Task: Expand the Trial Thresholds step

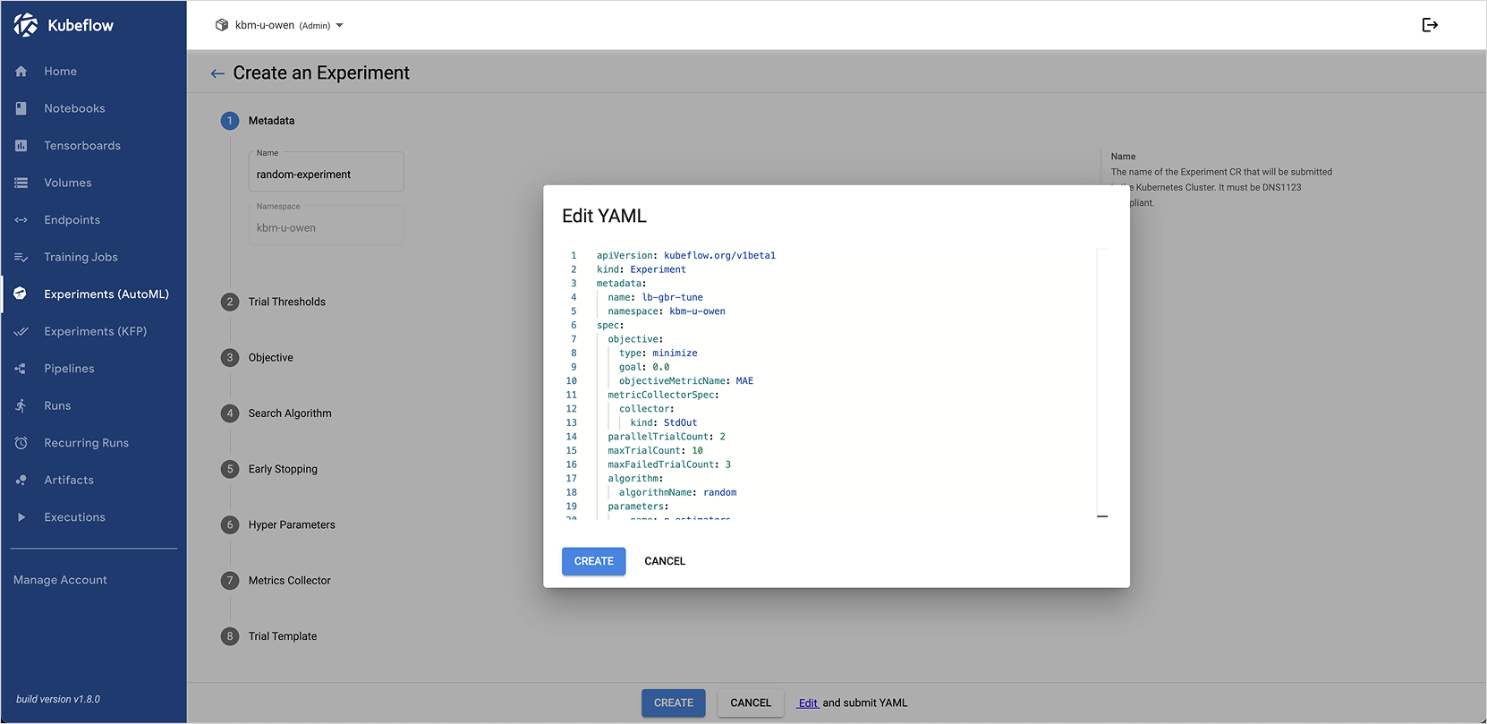Action: pos(286,302)
